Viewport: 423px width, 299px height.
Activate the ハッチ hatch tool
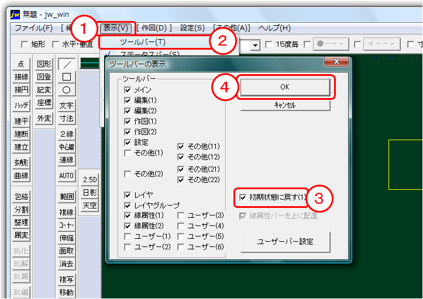pyautogui.click(x=22, y=105)
